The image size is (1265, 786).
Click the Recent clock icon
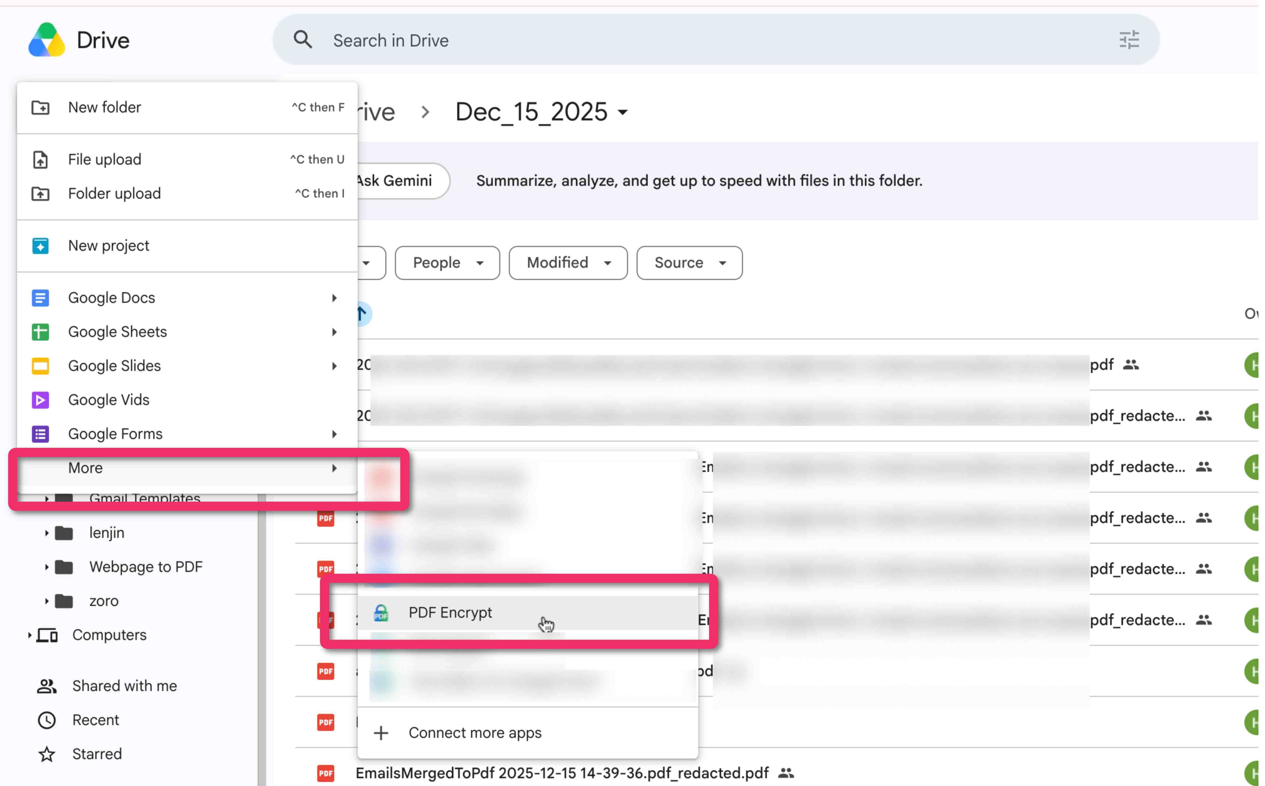pos(47,721)
